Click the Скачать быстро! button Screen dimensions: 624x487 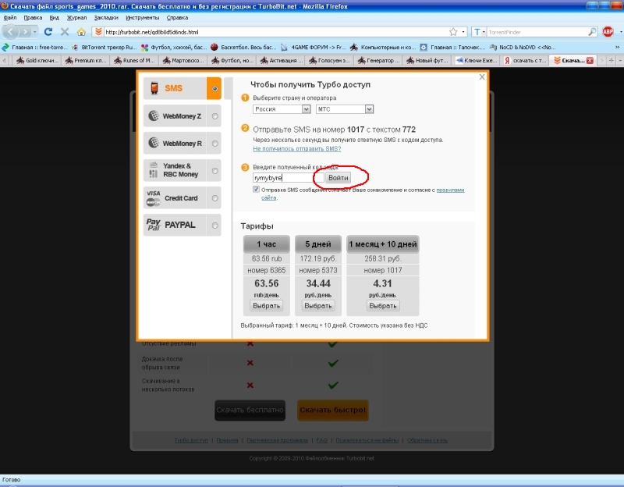click(x=333, y=410)
